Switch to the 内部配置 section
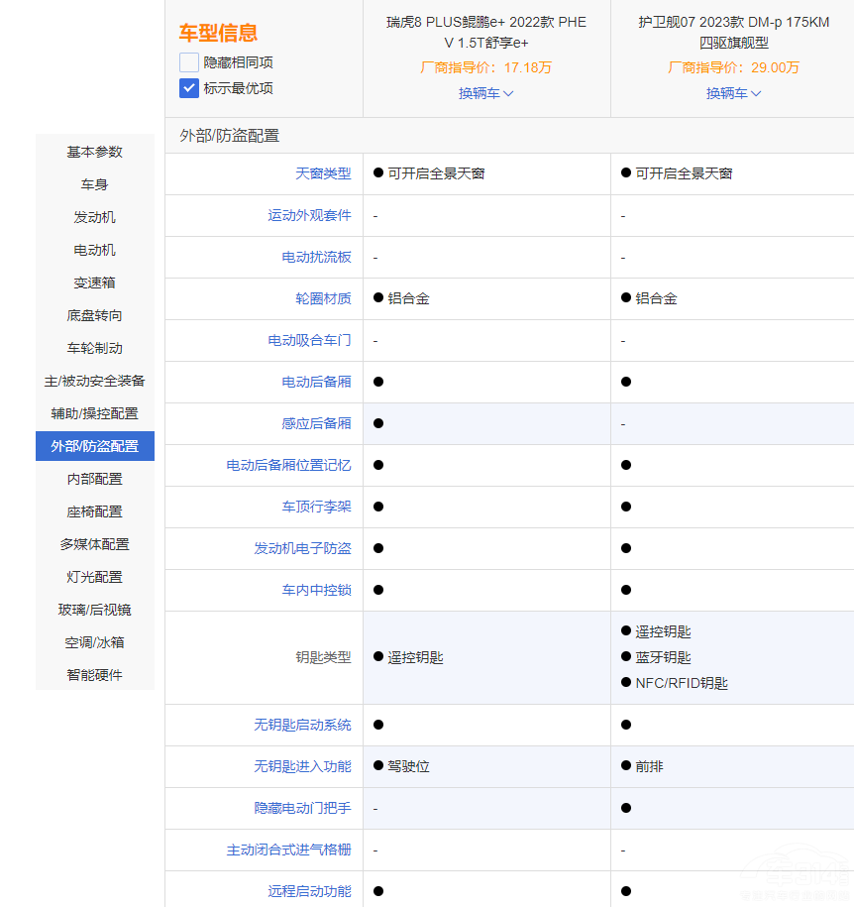This screenshot has width=854, height=907. (94, 479)
